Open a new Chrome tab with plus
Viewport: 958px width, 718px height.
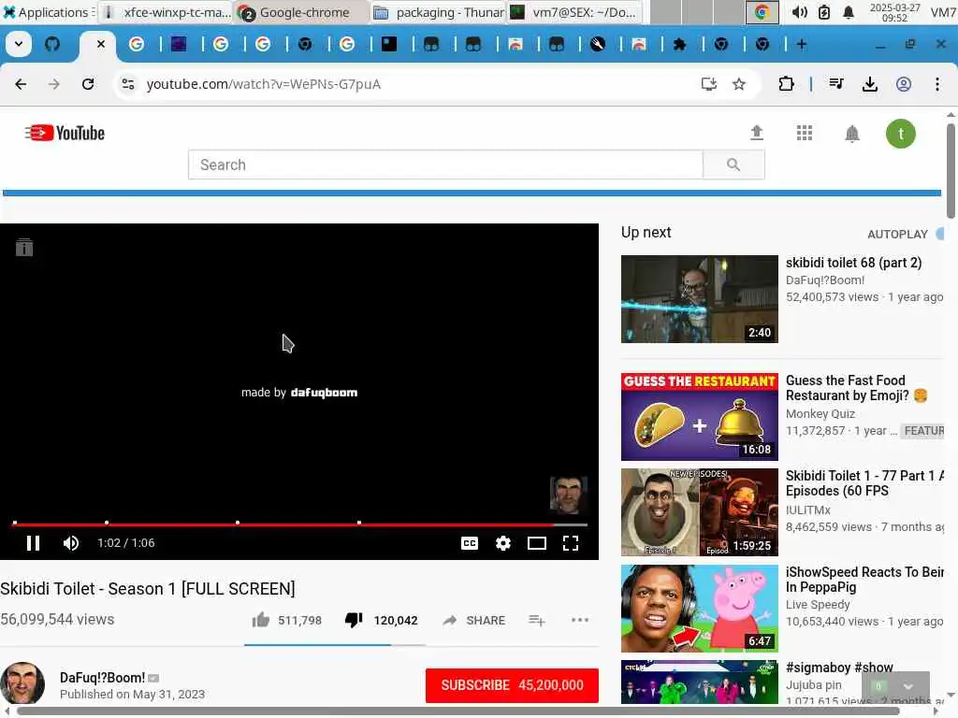[802, 44]
